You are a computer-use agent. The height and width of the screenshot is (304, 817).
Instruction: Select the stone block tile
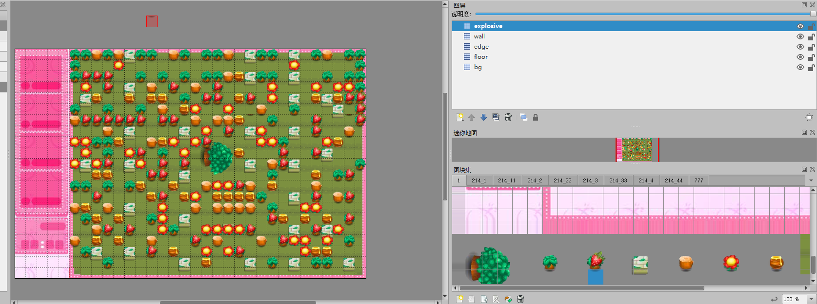640,265
